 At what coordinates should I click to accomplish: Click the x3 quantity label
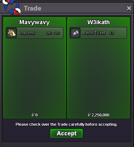pos(111,33)
